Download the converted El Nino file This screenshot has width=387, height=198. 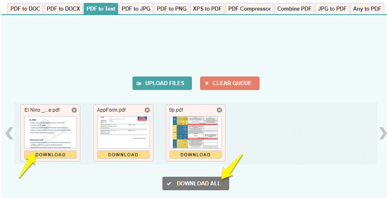click(x=51, y=154)
